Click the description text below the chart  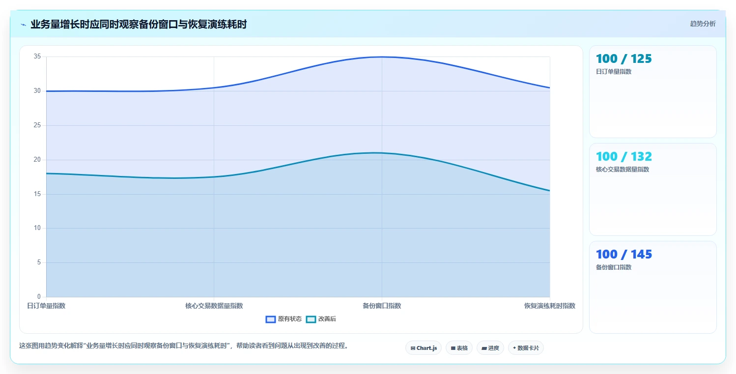pos(184,346)
